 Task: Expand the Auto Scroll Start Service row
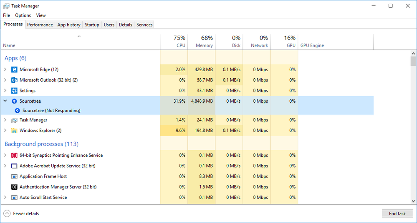click(5, 198)
